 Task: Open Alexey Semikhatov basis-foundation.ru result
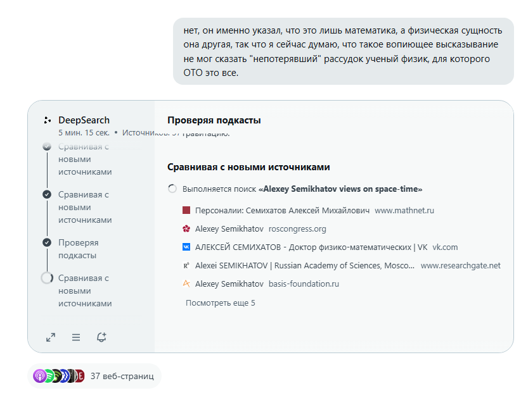point(229,284)
